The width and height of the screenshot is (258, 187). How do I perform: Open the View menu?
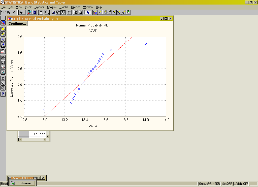(x=19, y=7)
